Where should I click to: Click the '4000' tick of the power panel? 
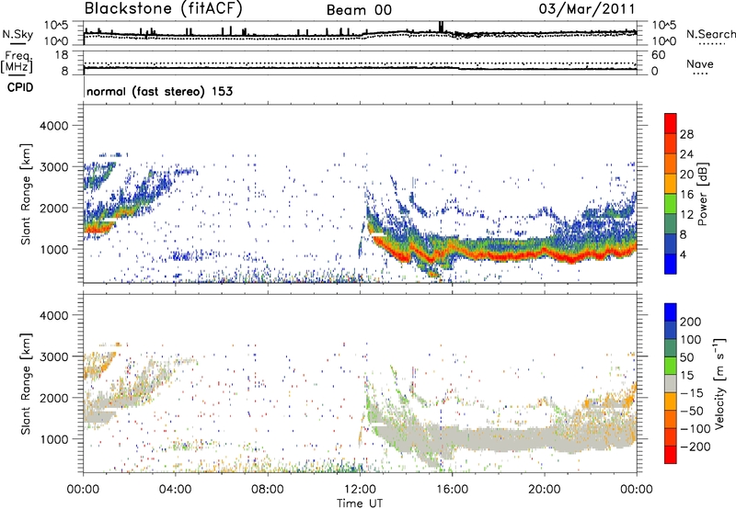(54, 126)
